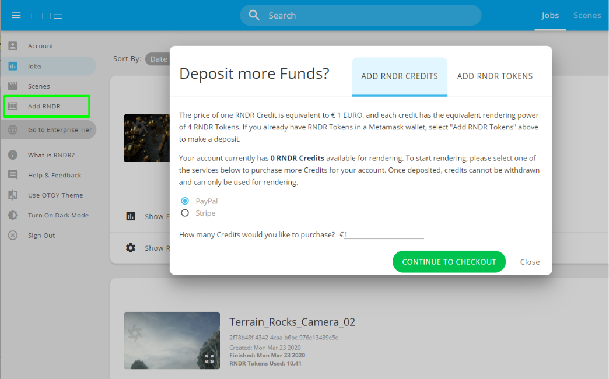Click the credits amount input field
Screen dimensions: 609x379
(x=384, y=234)
